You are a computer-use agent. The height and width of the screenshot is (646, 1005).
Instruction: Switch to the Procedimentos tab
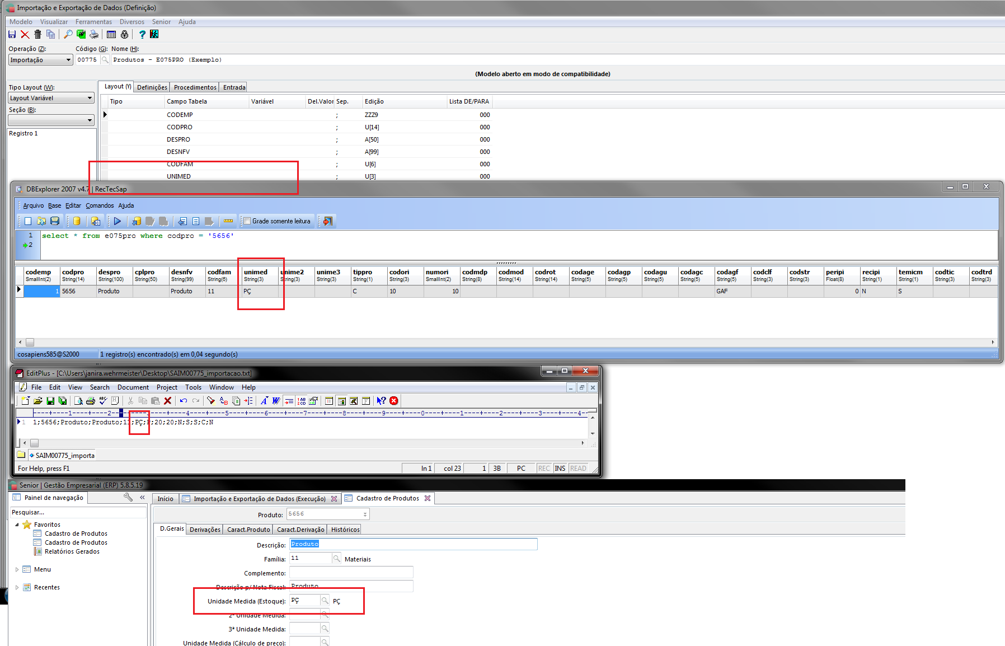[195, 87]
